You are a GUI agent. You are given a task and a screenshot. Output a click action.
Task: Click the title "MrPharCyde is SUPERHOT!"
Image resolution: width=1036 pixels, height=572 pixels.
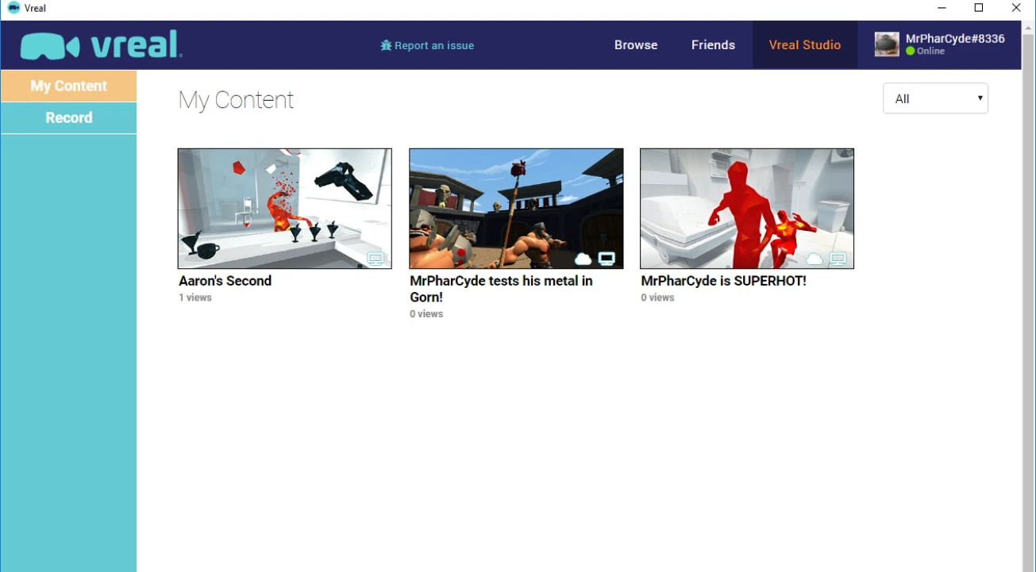[724, 281]
